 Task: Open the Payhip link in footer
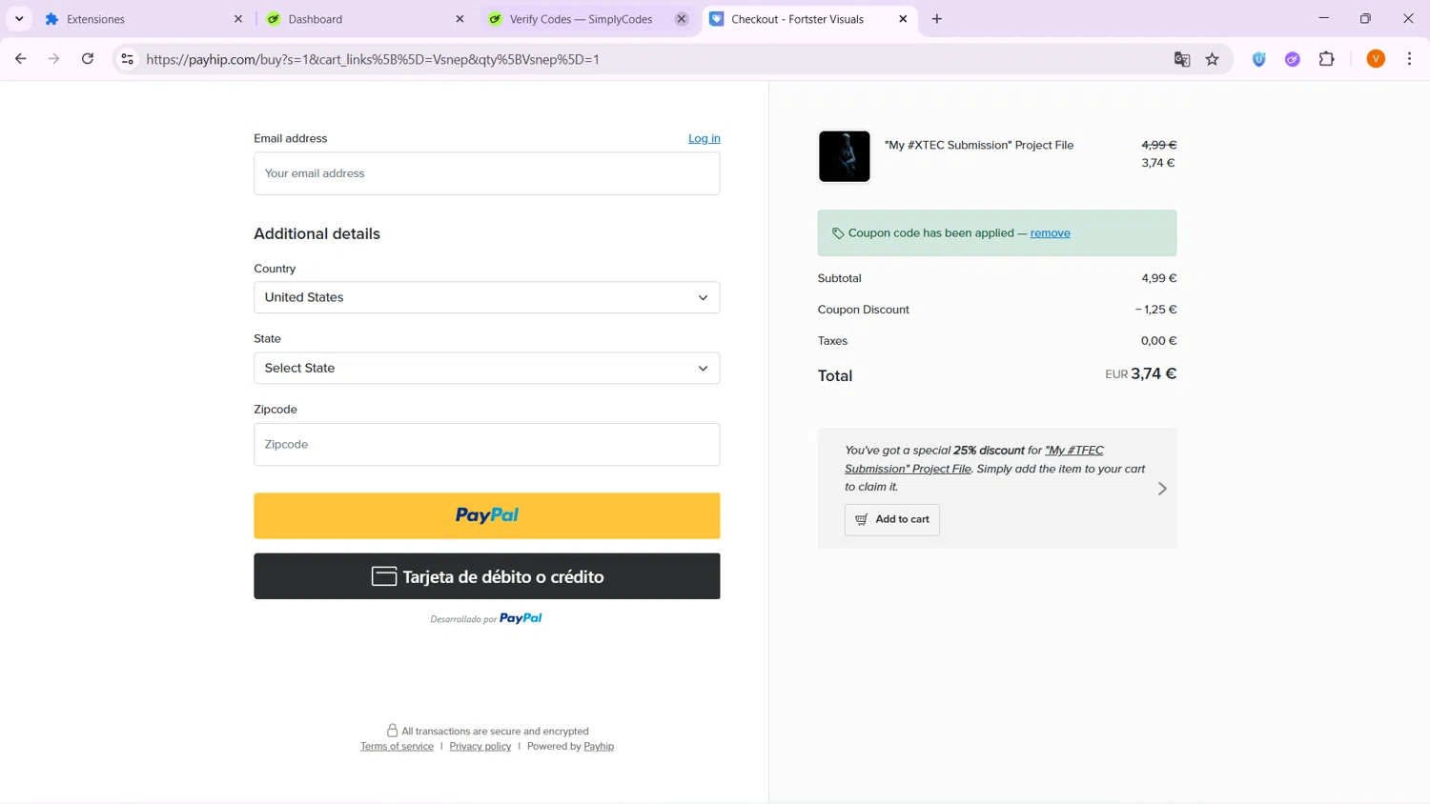tap(599, 746)
